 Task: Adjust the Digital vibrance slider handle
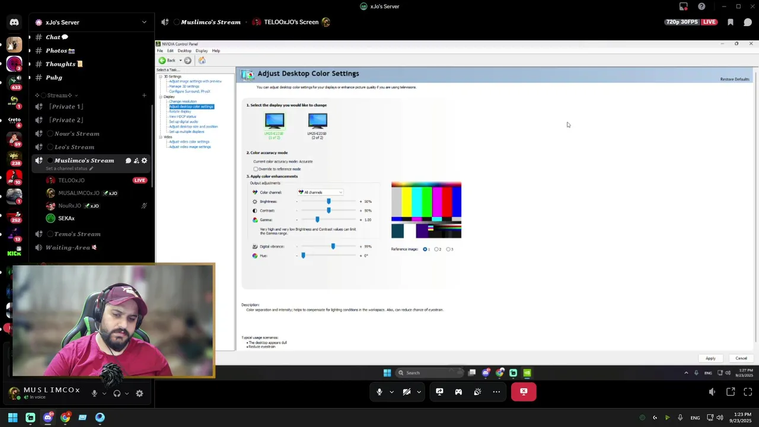333,246
